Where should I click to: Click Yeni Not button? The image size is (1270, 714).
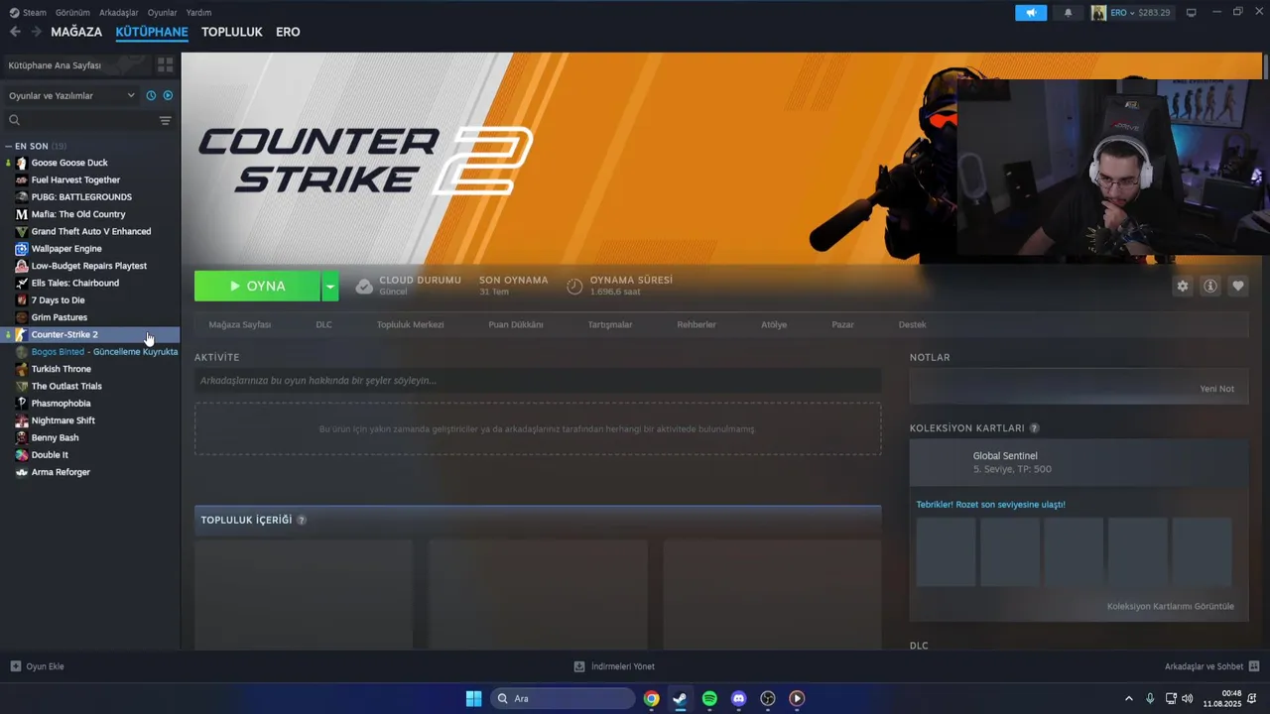1217,389
